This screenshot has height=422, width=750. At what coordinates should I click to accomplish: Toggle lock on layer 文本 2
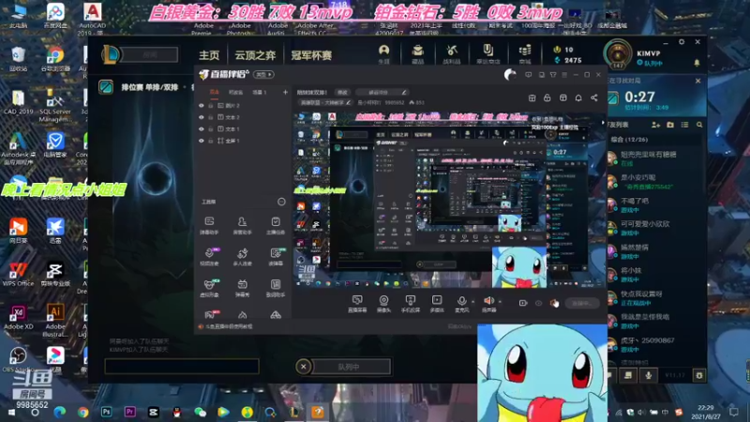coord(210,117)
